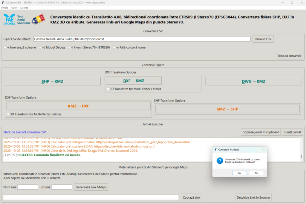Click the Nord (m) input field
This screenshot has height=204, width=306.
point(27,187)
